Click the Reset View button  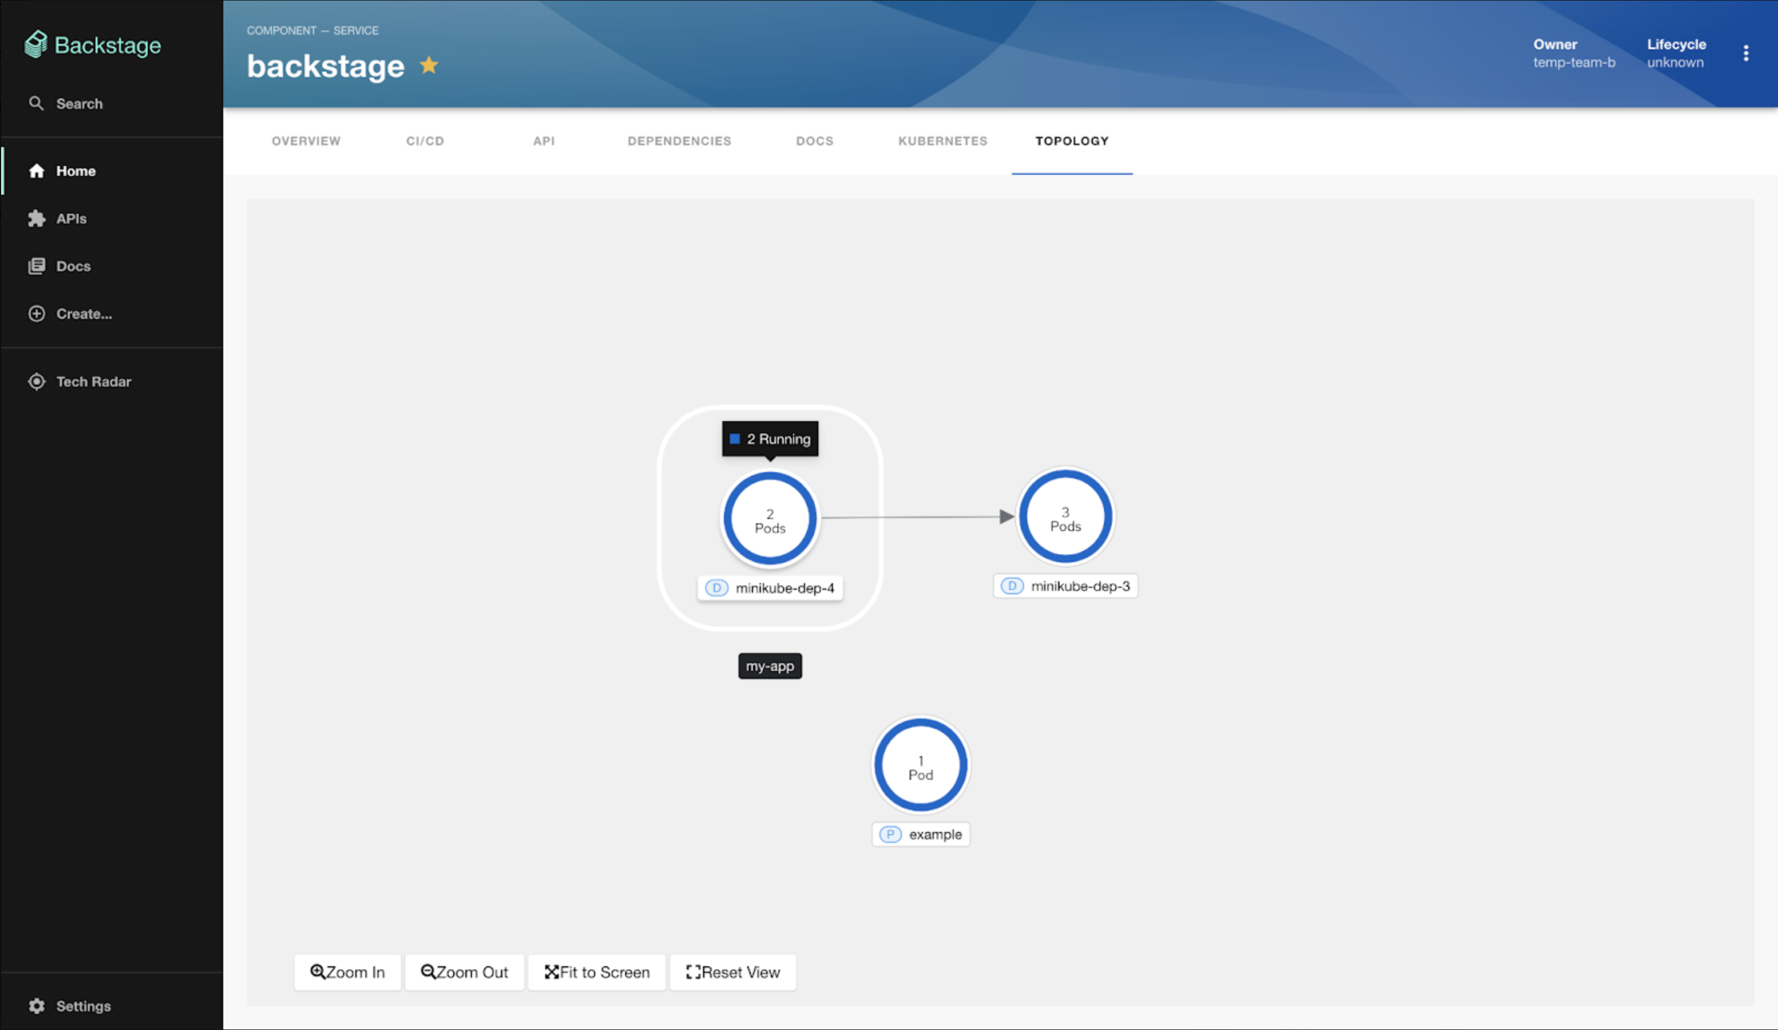coord(732,971)
